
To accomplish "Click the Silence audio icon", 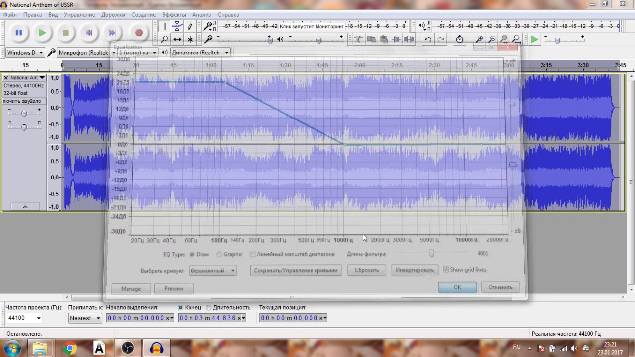I will pos(409,39).
